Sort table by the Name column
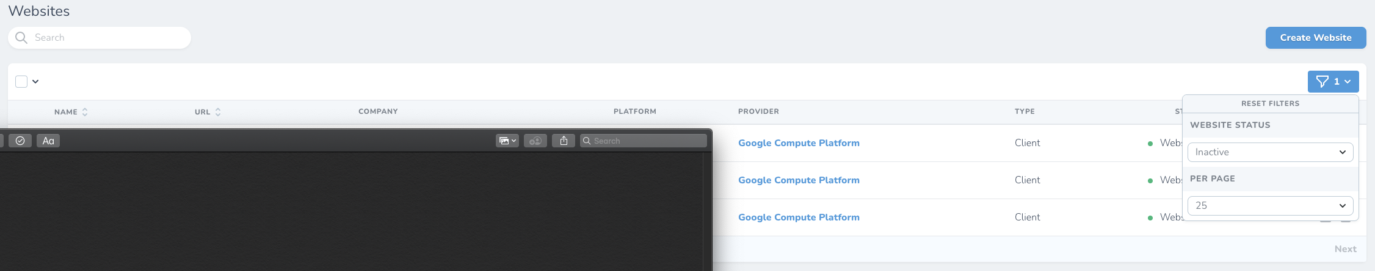Image resolution: width=1375 pixels, height=271 pixels. click(71, 112)
